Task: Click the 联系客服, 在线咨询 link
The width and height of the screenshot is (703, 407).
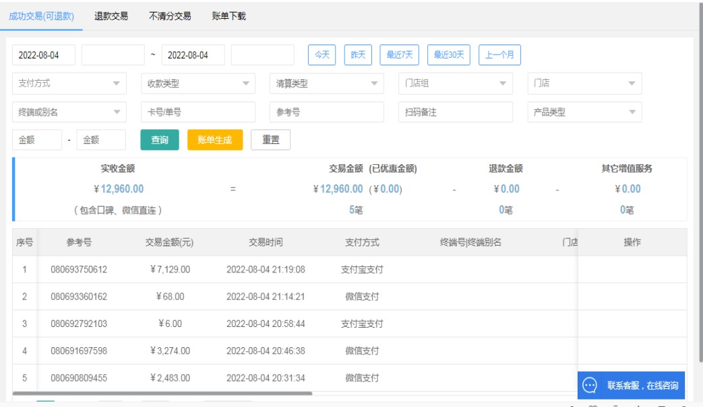Action: 642,385
